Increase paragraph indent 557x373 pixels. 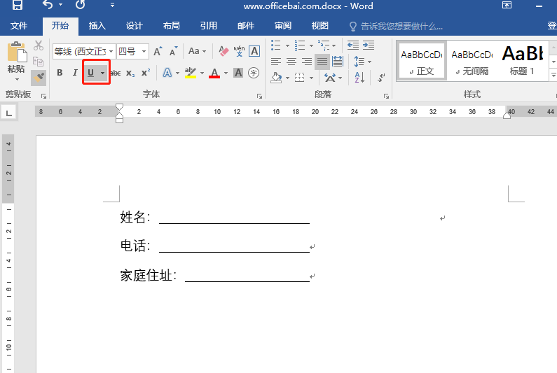369,45
